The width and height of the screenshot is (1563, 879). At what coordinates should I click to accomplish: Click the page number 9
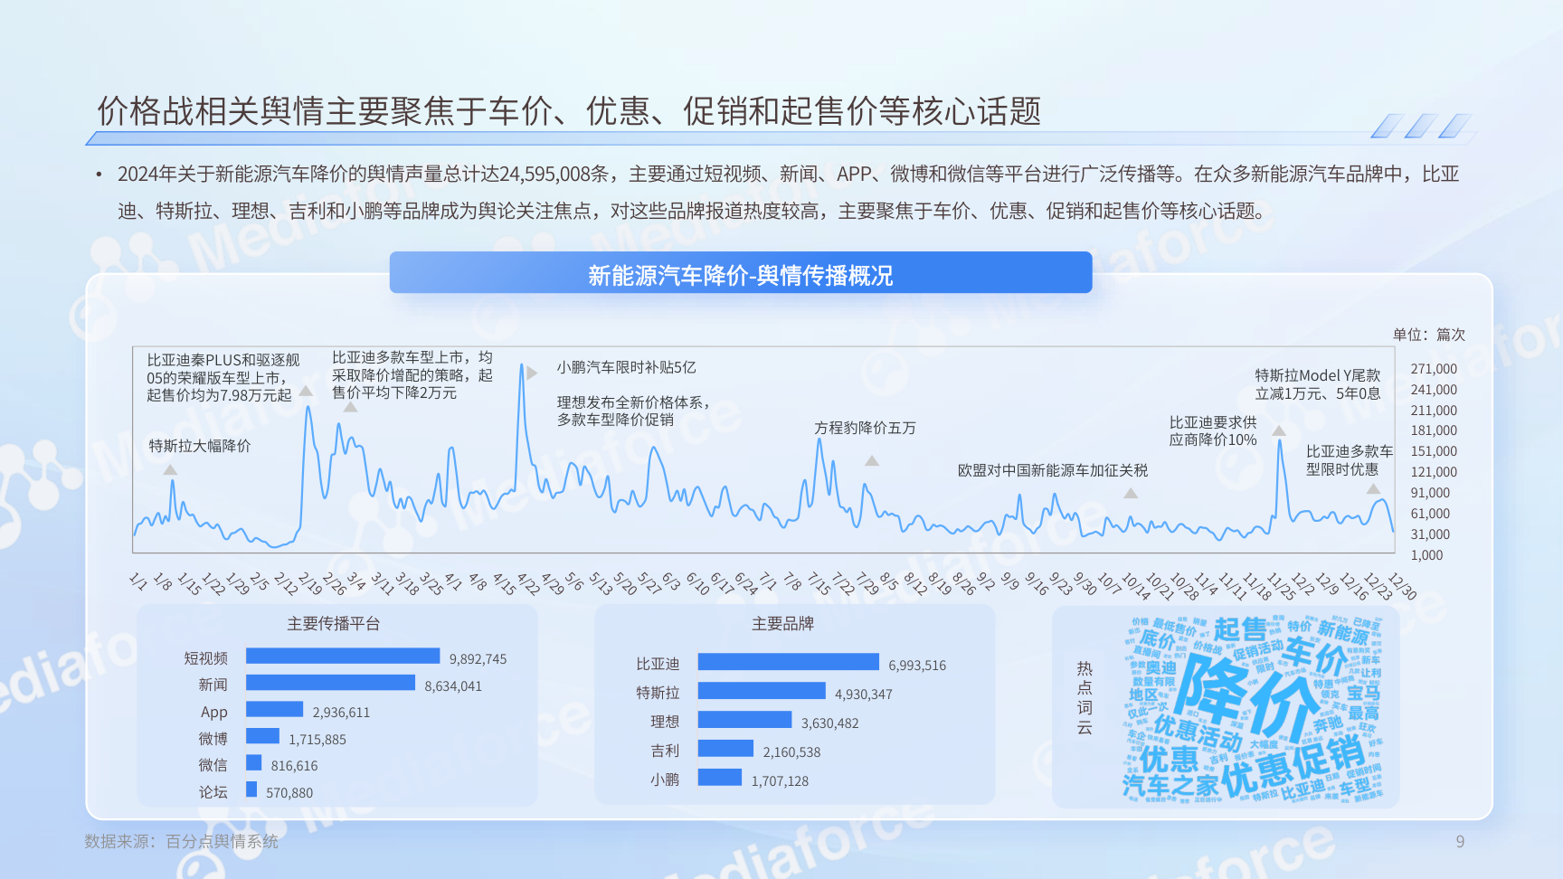pos(1460,842)
